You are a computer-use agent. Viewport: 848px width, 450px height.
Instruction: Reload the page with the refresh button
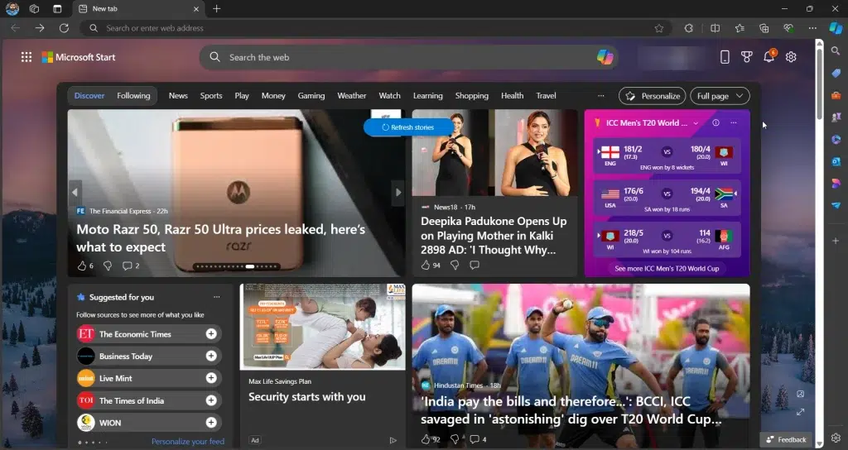[x=64, y=28]
